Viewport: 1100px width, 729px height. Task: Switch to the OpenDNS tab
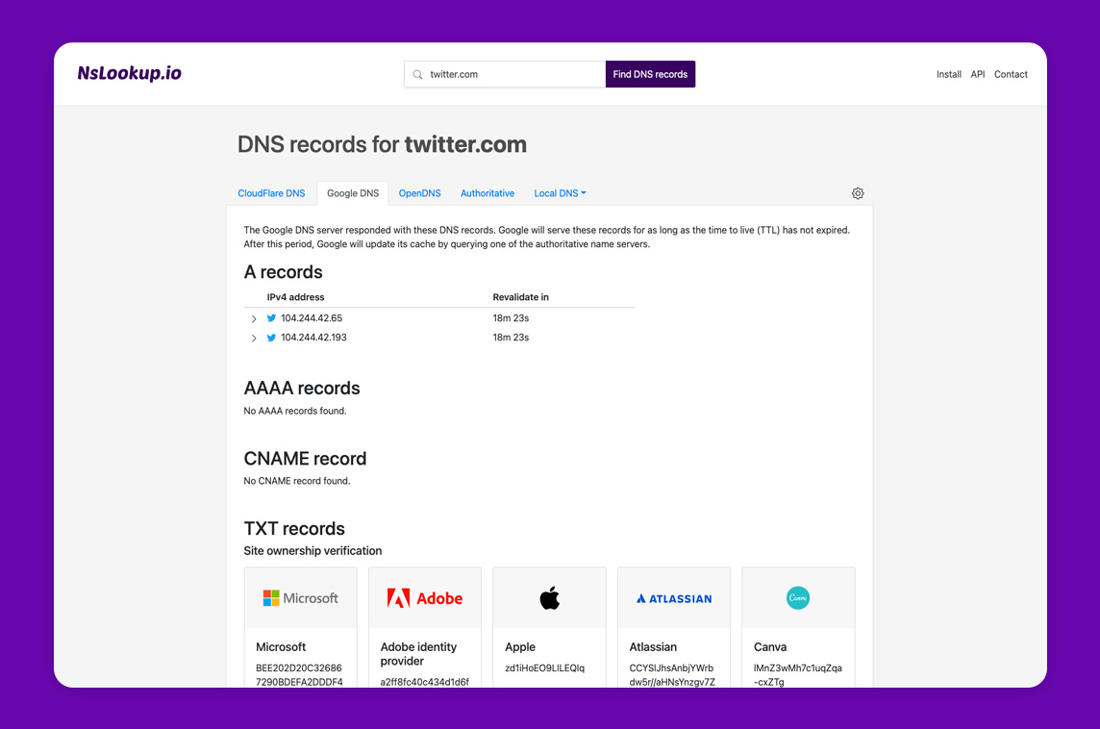coord(419,193)
